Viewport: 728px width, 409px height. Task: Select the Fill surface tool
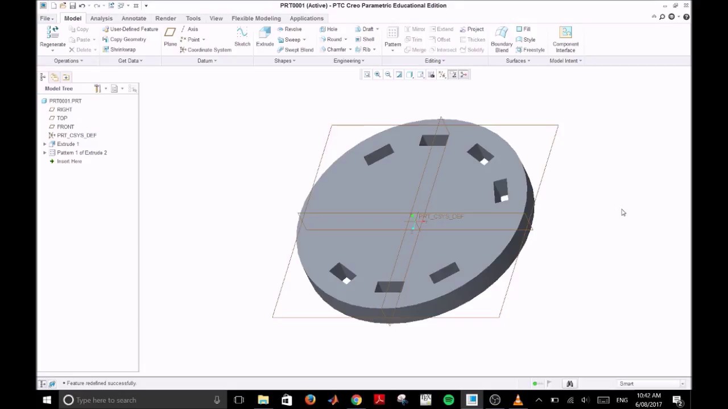click(x=523, y=29)
